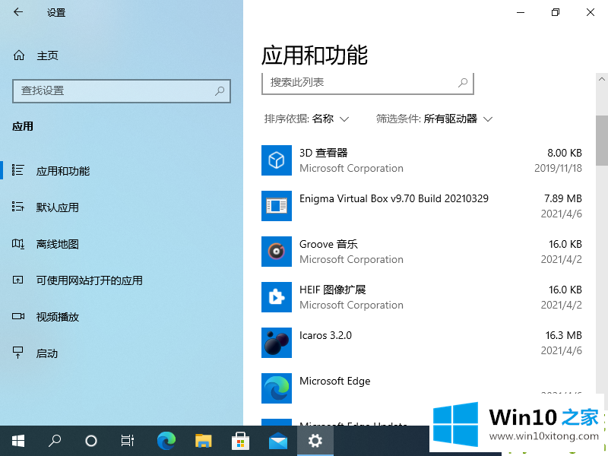Viewport: 608px width, 456px height.
Task: Select Microsoft Edge app name in list
Action: click(335, 382)
